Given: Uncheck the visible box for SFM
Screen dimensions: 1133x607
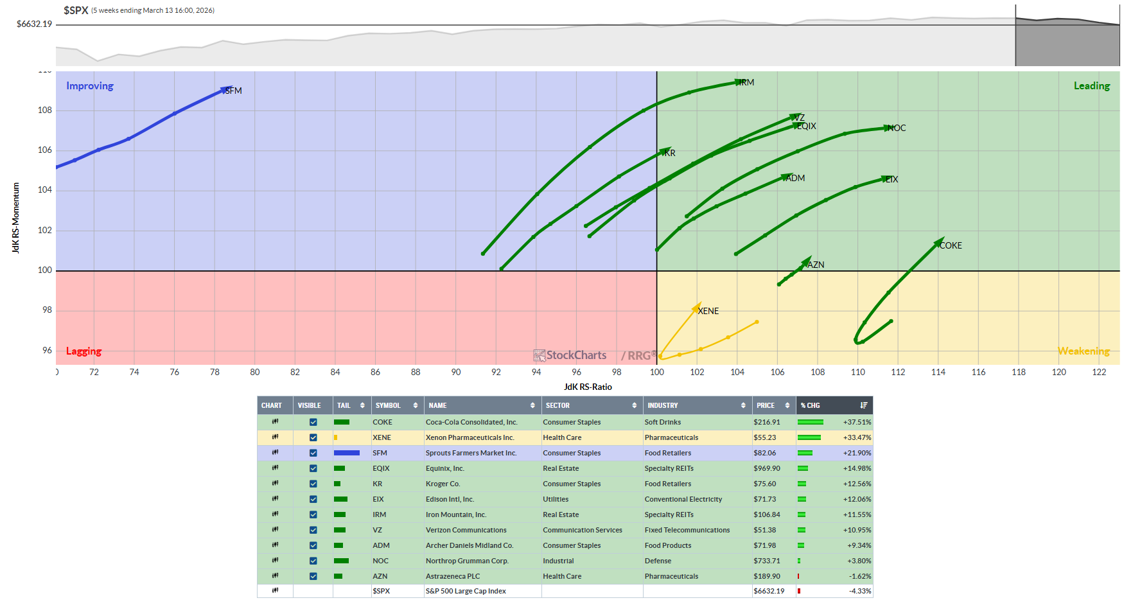Looking at the screenshot, I should pos(313,453).
